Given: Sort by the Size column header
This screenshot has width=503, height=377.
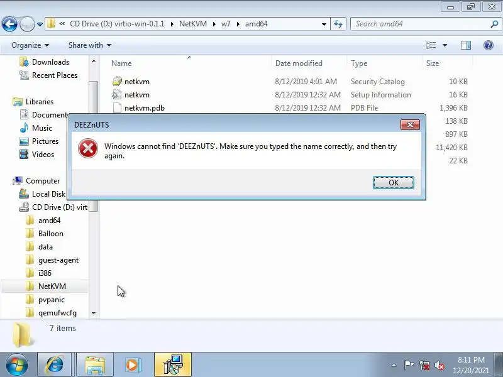Looking at the screenshot, I should (x=433, y=63).
